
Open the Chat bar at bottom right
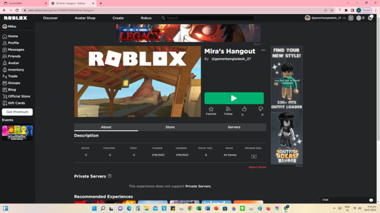pos(347,200)
